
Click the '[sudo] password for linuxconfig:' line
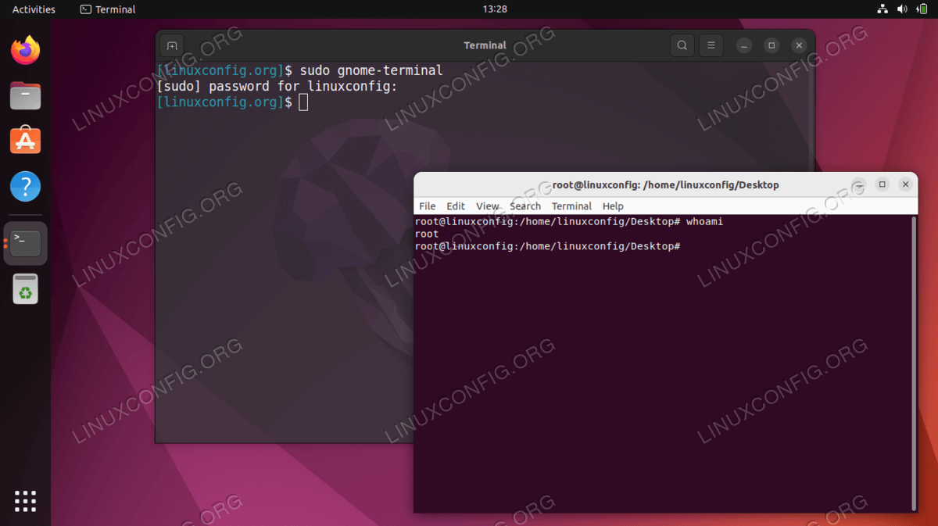[x=277, y=86]
